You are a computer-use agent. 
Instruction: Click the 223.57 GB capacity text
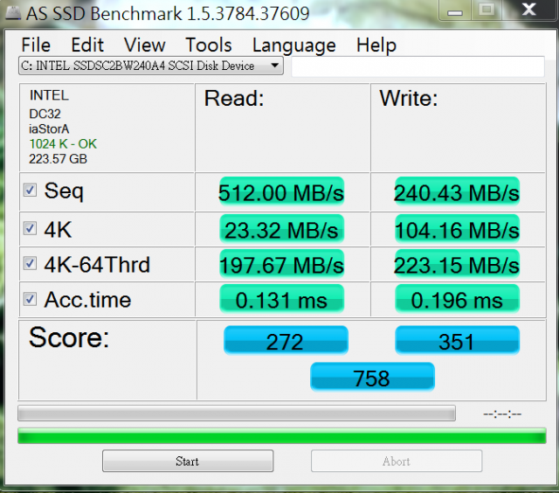[x=59, y=159]
